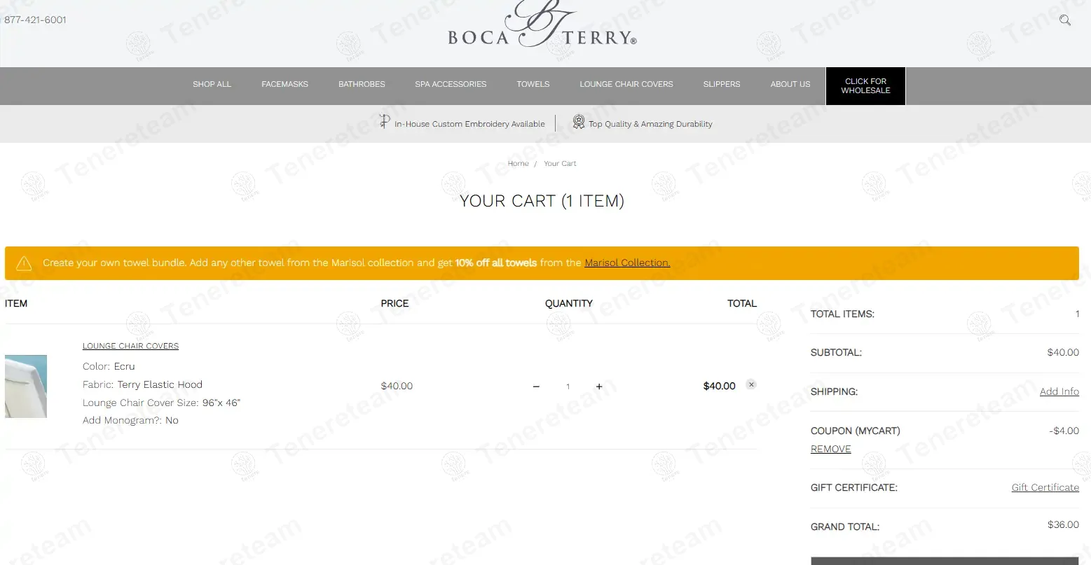Viewport: 1091px width, 565px height.
Task: Click the Add Monogram?: No text
Action: (x=130, y=420)
